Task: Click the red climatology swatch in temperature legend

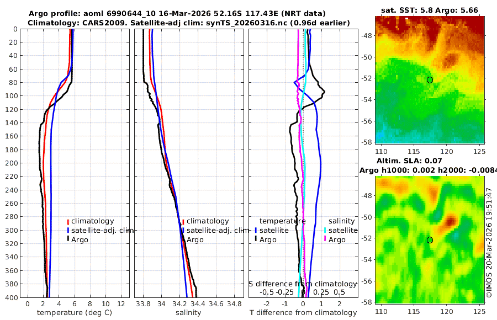Action: [x=68, y=221]
